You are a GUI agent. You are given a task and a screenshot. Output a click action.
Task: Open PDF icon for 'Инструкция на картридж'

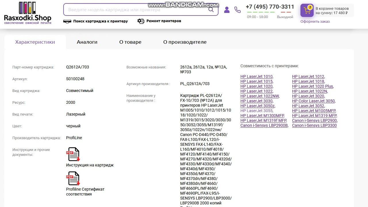pyautogui.click(x=73, y=154)
